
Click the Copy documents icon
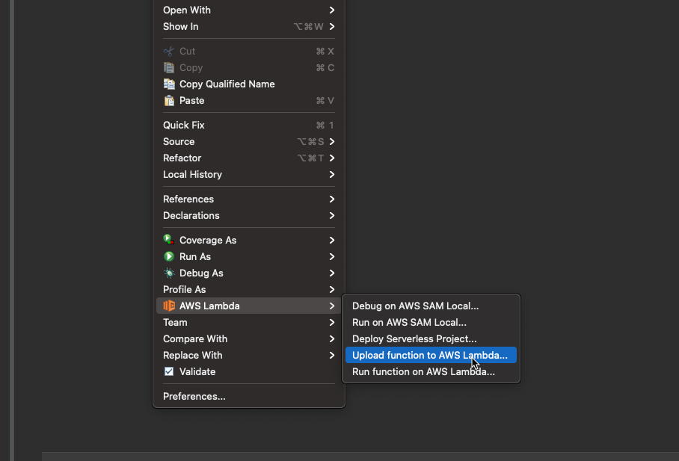click(168, 68)
